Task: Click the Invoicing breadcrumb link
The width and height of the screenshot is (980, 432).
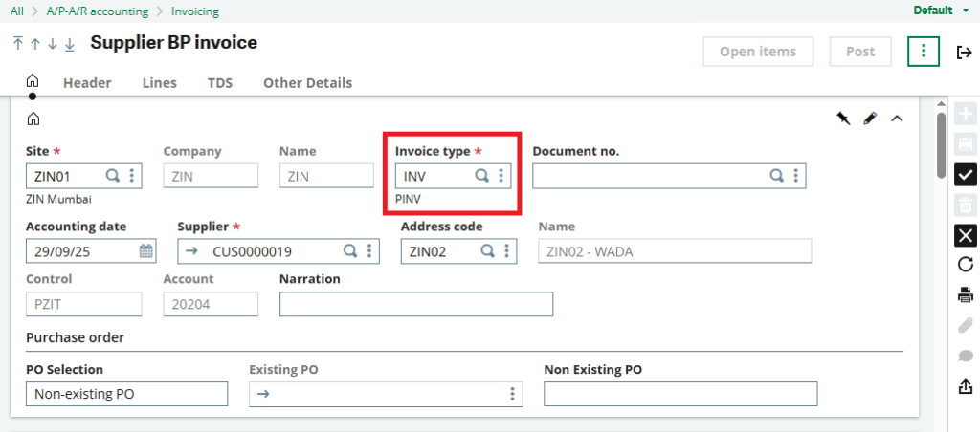Action: [x=195, y=11]
